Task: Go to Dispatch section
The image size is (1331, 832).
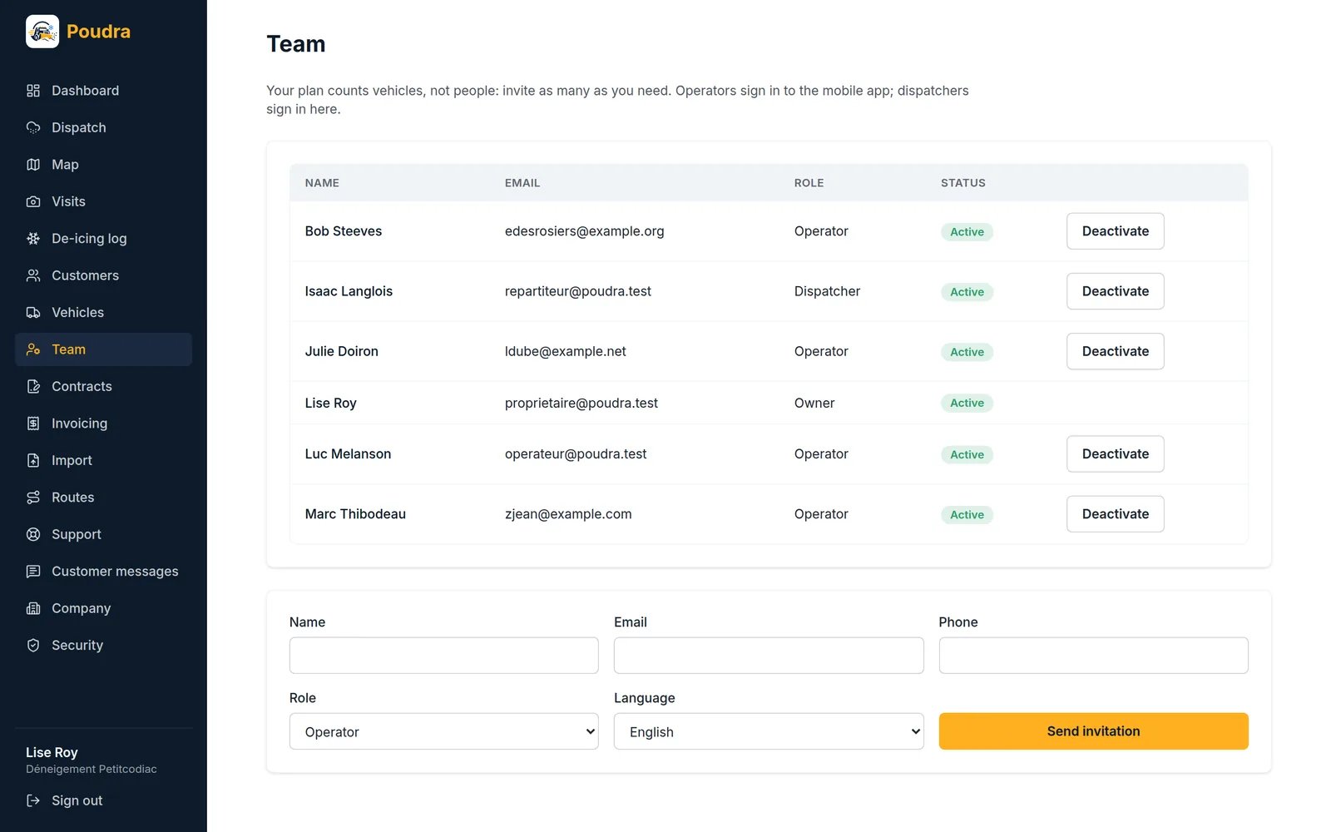Action: tap(103, 127)
